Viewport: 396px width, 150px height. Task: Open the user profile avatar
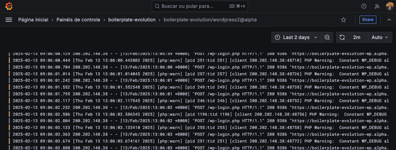(390, 6)
